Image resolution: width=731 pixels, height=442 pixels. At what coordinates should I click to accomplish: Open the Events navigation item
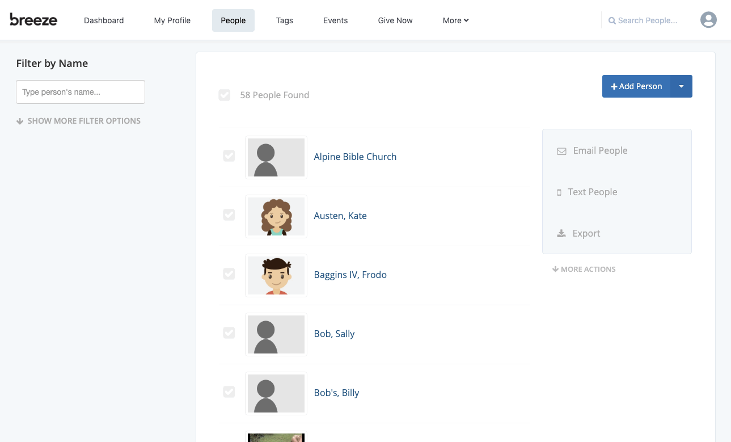click(x=335, y=20)
